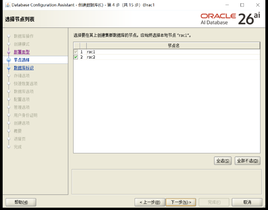Click the Oracle 26ai Database logo
The width and height of the screenshot is (268, 210).
point(230,19)
